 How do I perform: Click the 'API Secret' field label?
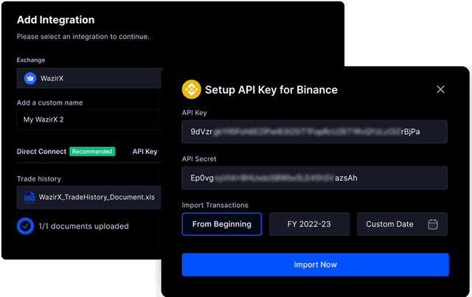click(199, 159)
